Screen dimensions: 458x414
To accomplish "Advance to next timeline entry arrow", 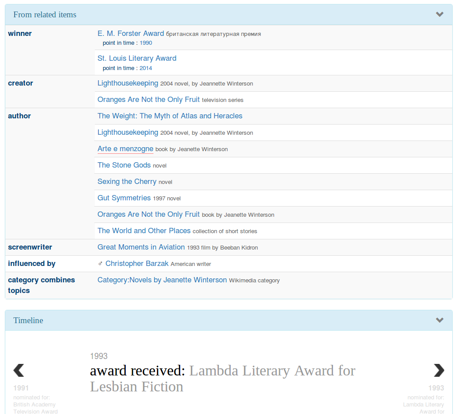I will click(439, 371).
